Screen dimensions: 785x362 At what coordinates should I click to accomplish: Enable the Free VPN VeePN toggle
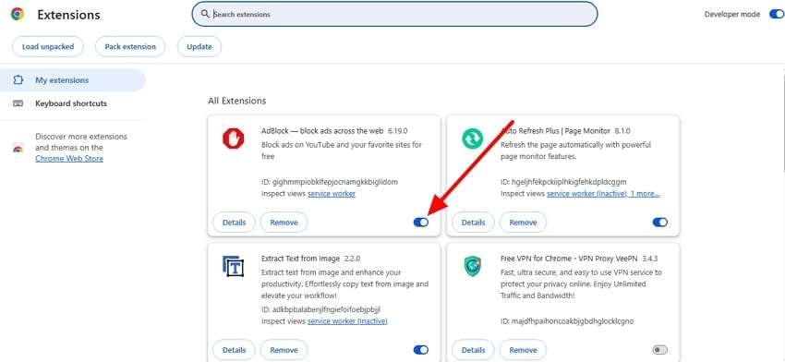(660, 350)
